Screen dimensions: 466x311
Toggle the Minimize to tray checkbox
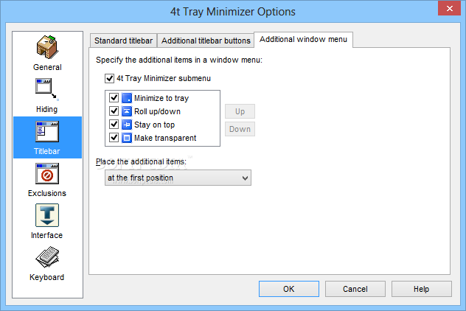(x=114, y=98)
